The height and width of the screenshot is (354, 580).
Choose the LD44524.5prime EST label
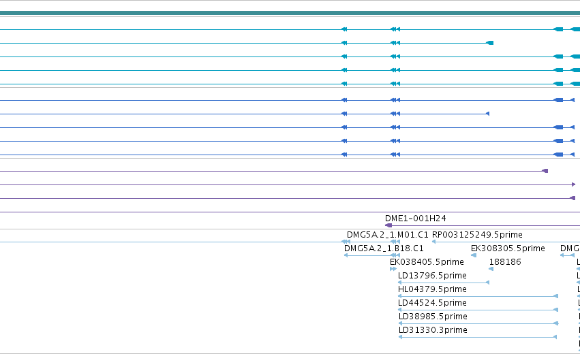pyautogui.click(x=432, y=303)
